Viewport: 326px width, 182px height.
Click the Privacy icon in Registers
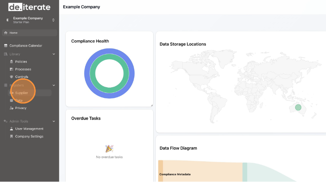click(x=11, y=108)
